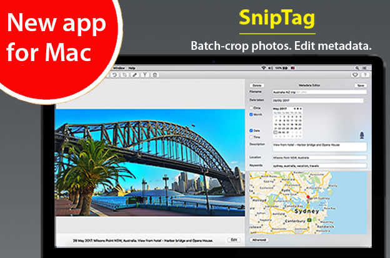The image size is (390, 258).
Task: Click the rotate/undo arrow toolbar icon
Action: [114, 75]
